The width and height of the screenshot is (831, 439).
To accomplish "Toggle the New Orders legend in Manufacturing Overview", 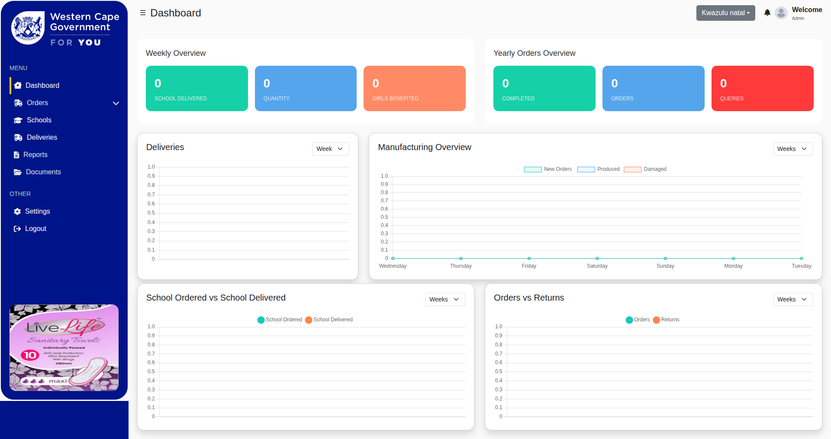I will click(548, 169).
